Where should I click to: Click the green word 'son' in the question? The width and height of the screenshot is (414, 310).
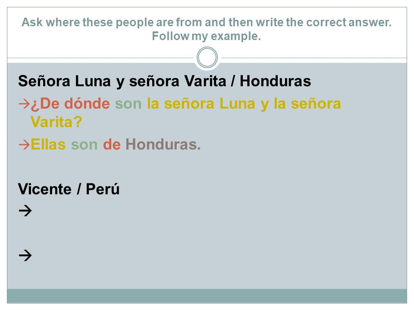[x=129, y=104]
